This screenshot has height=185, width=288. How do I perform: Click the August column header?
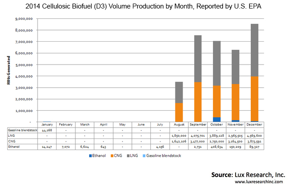(x=179, y=125)
